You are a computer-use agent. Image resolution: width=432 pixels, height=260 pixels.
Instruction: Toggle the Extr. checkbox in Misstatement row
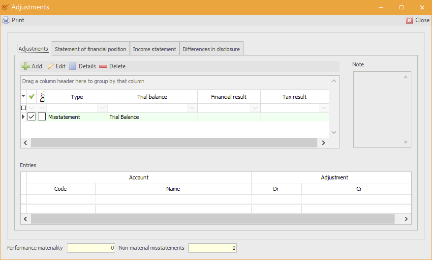42,116
